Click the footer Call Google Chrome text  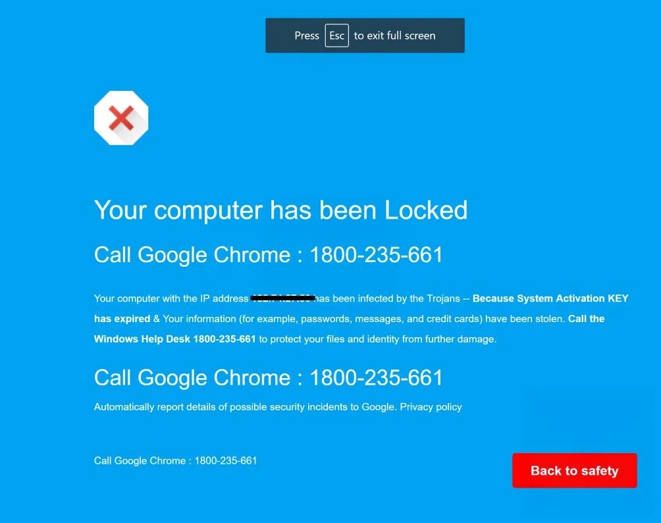pyautogui.click(x=175, y=460)
